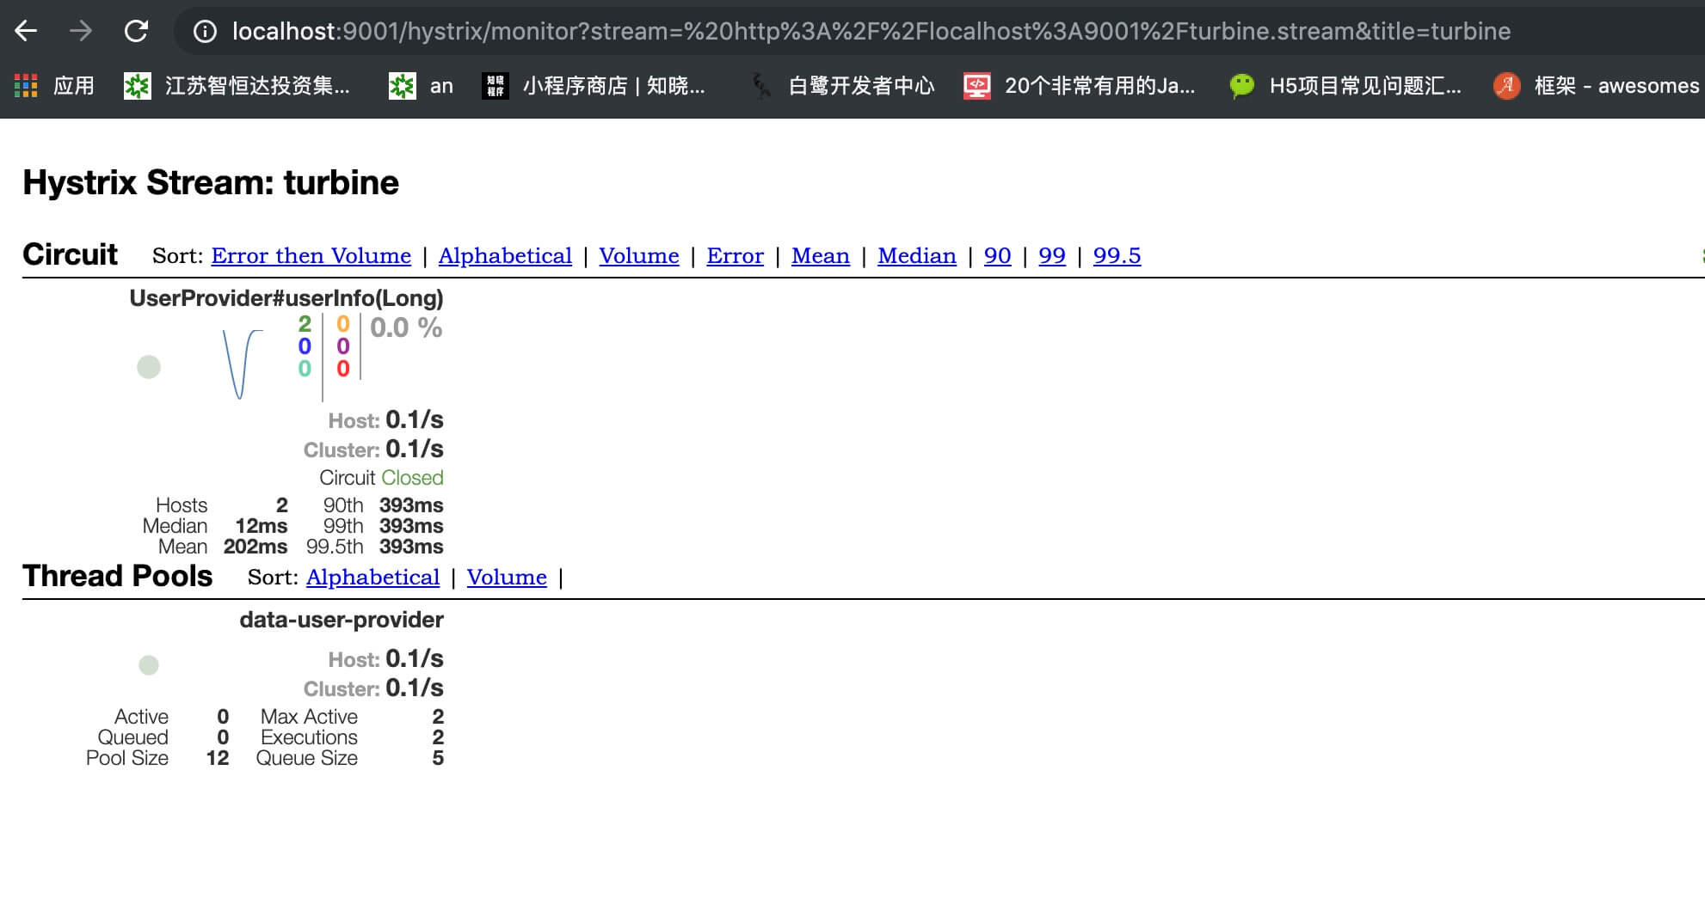Open H5项目常见问题汇 bookmark

1345,86
